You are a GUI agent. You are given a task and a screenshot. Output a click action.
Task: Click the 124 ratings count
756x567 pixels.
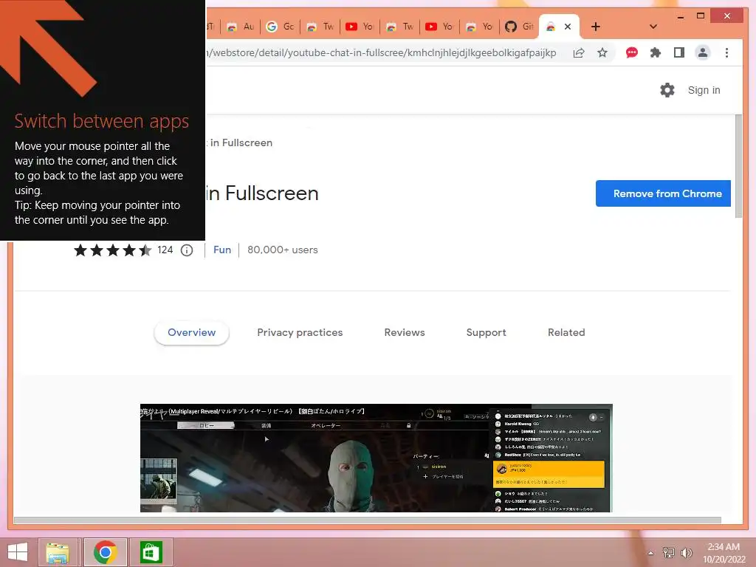pos(165,250)
